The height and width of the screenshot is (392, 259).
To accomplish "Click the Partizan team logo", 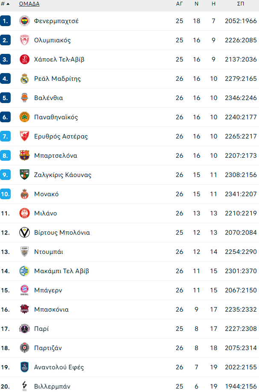I will coord(24,348).
